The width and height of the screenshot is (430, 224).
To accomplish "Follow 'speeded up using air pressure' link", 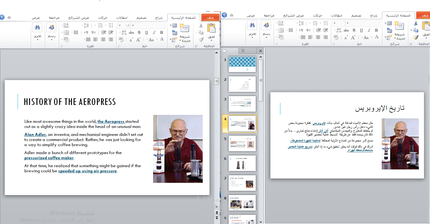I will 87,171.
